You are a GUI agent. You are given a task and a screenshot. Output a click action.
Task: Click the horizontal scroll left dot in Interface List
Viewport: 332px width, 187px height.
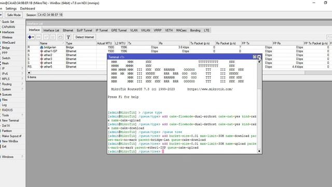click(29, 73)
